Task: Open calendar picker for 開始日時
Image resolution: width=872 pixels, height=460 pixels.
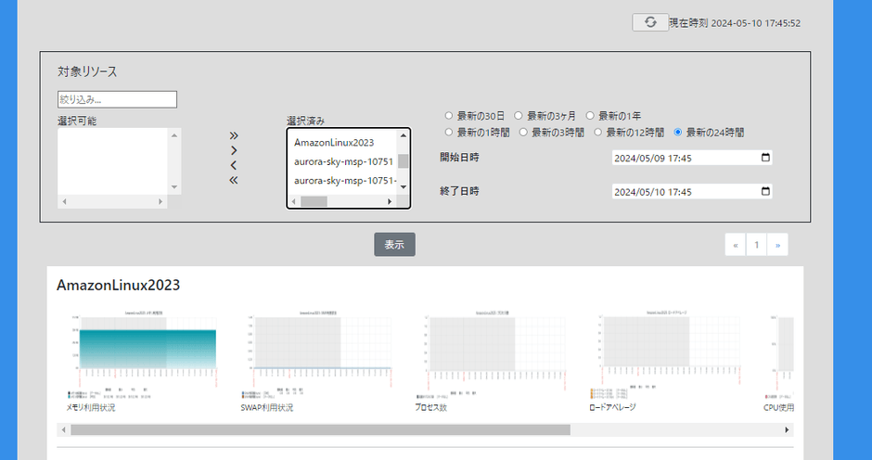Action: click(764, 158)
